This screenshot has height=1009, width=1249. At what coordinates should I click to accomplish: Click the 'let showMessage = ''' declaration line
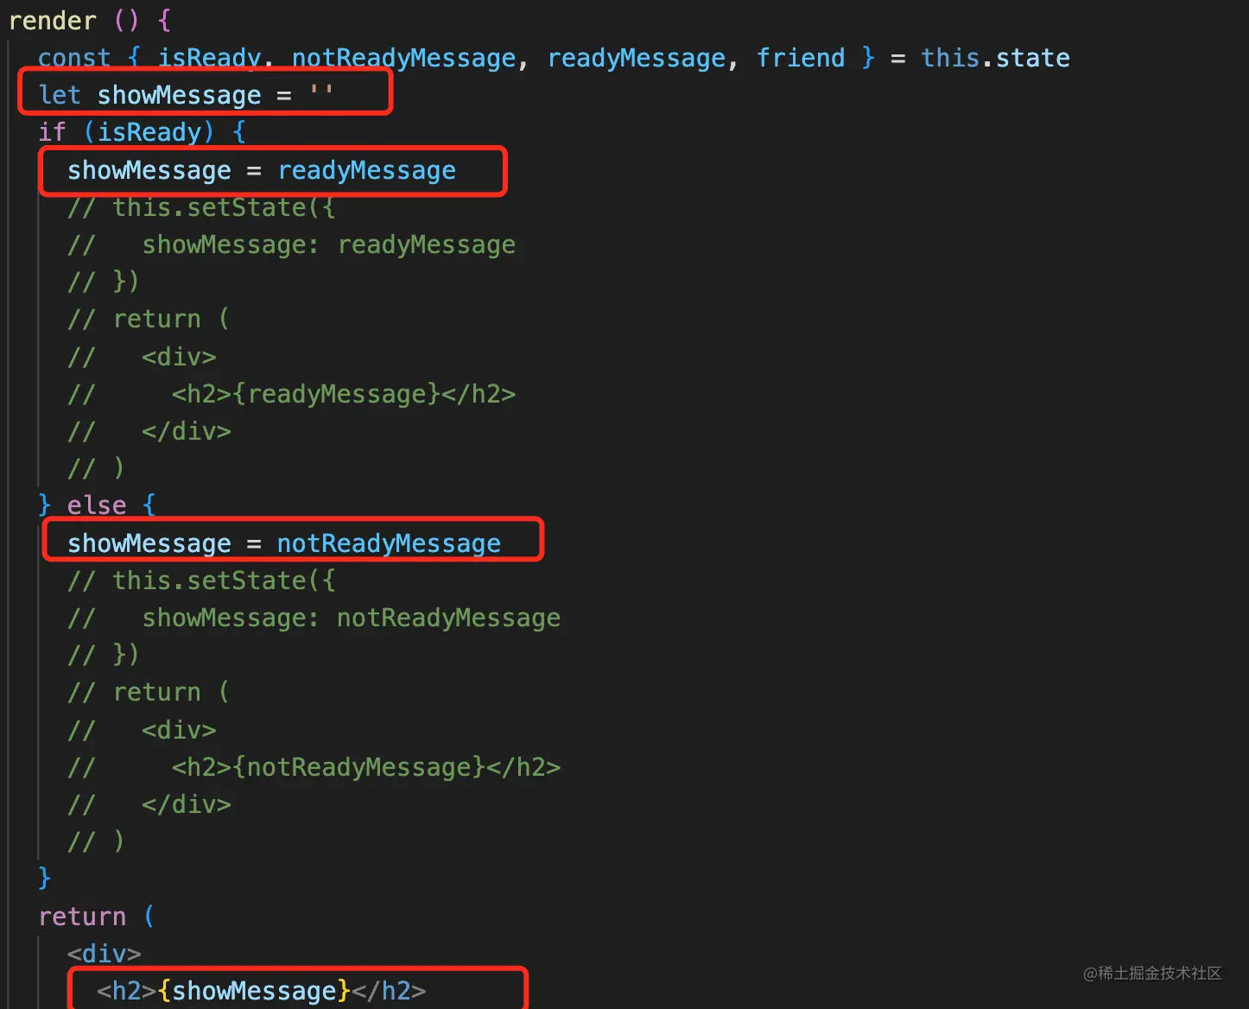[x=186, y=95]
